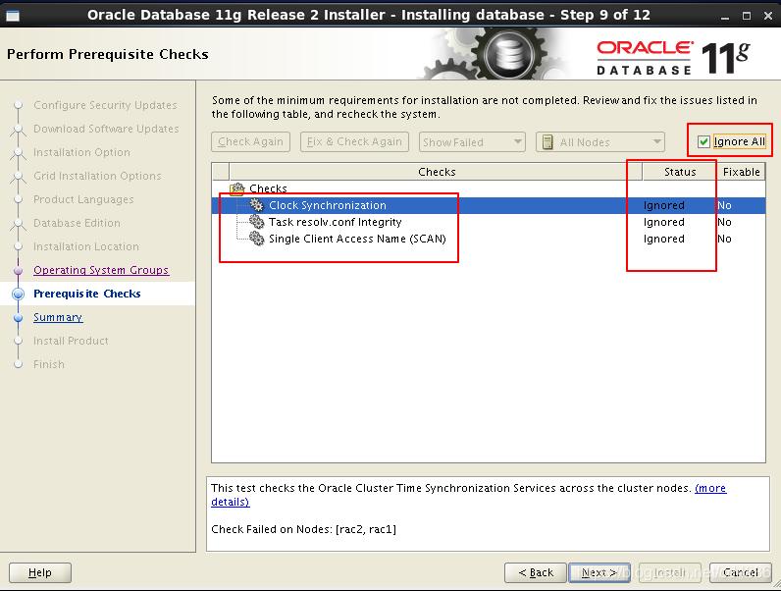Screen dimensions: 781x591
Task: Click the Fix & Check Again button
Action: (x=354, y=142)
